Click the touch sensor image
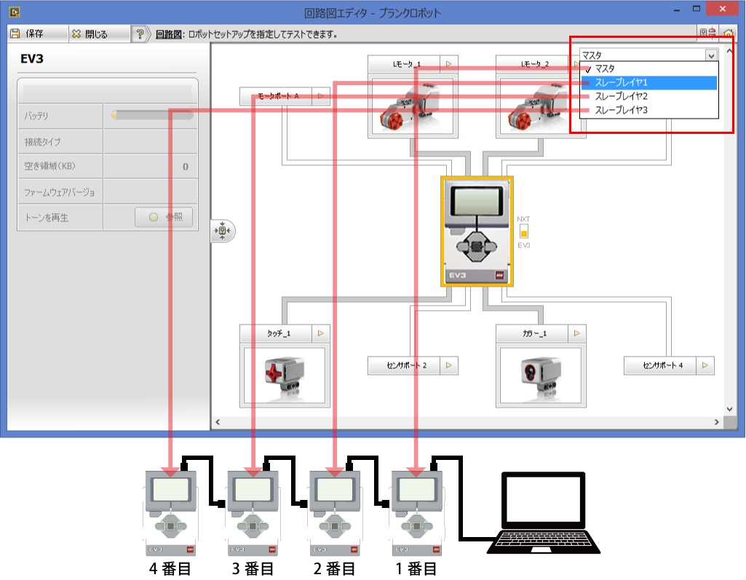 (x=285, y=376)
